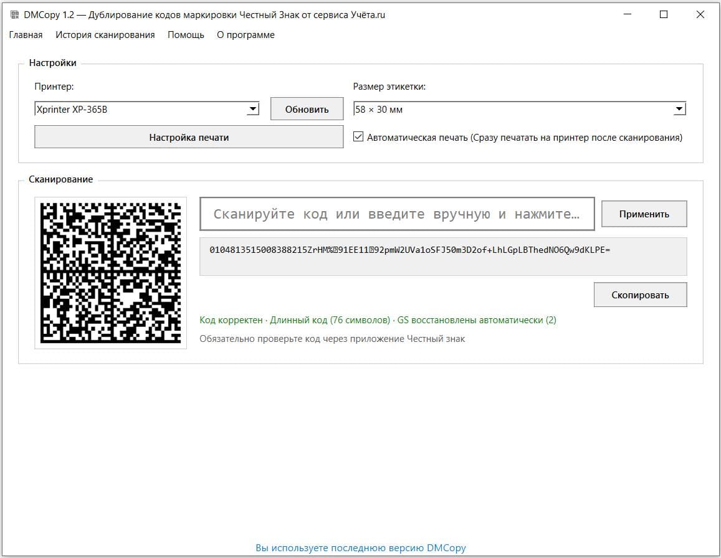721x558 pixels.
Task: Expand the Размер этикетки dropdown arrow
Action: (x=679, y=110)
